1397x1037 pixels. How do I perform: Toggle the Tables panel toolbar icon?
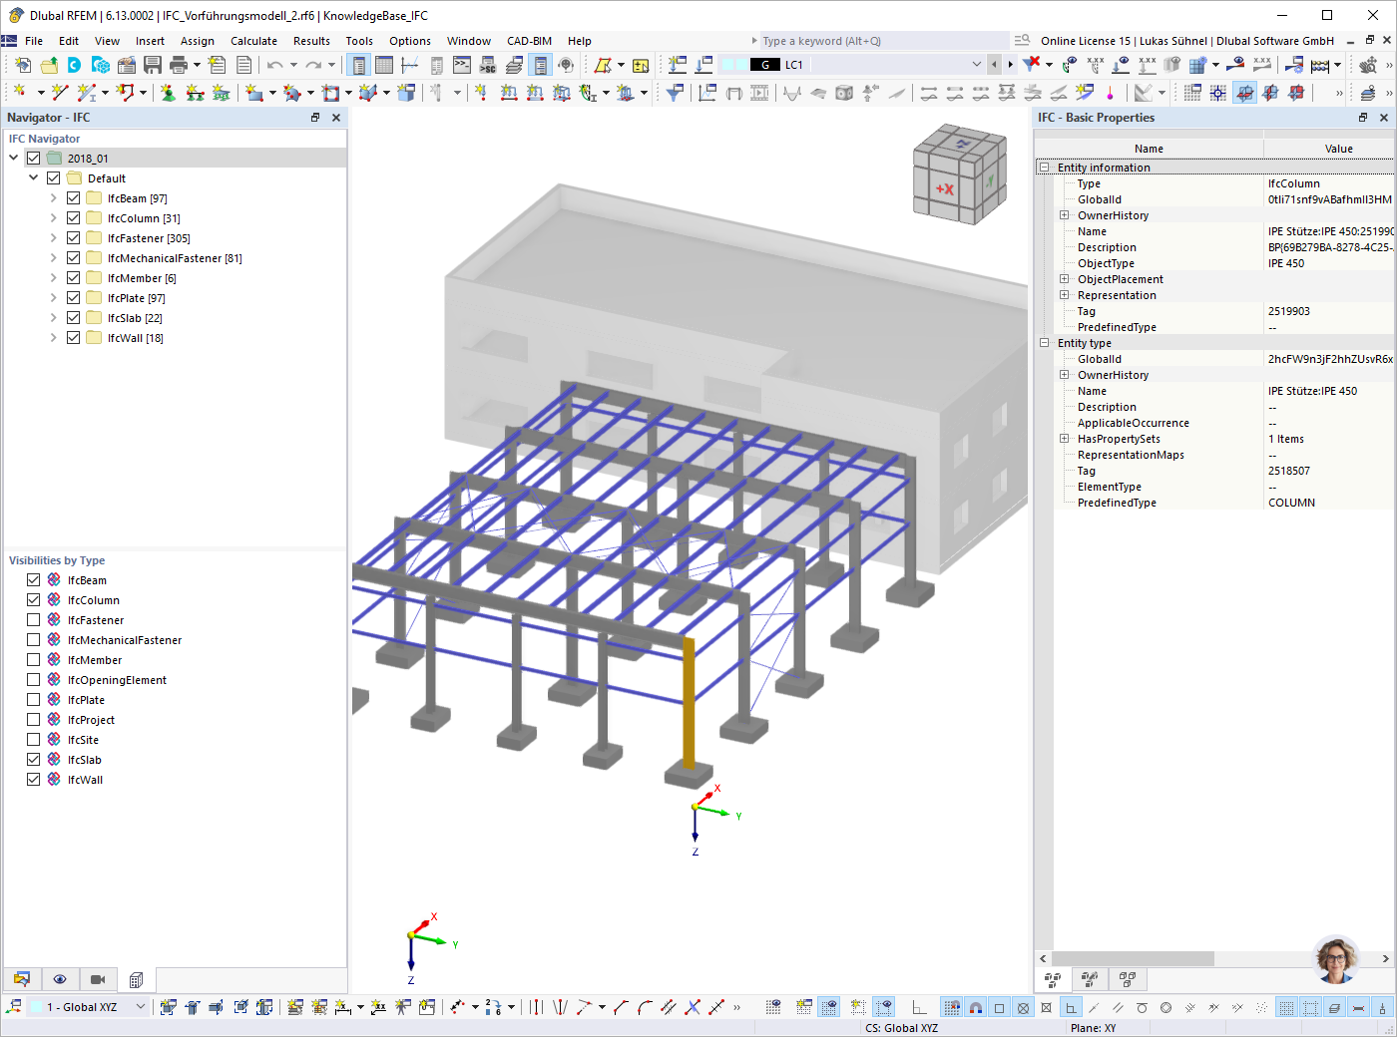point(384,65)
